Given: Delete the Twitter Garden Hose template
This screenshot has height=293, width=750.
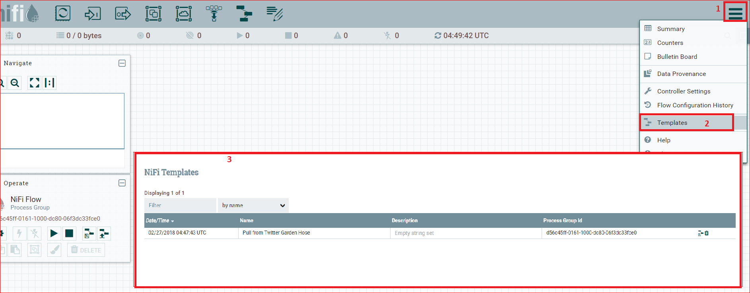Looking at the screenshot, I should coord(707,233).
